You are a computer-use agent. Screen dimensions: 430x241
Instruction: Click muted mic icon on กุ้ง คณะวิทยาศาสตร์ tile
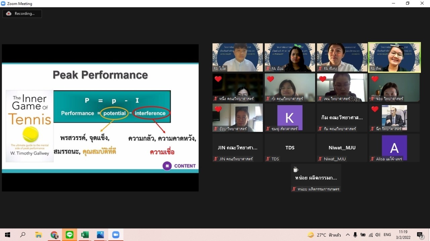pyautogui.click(x=268, y=99)
